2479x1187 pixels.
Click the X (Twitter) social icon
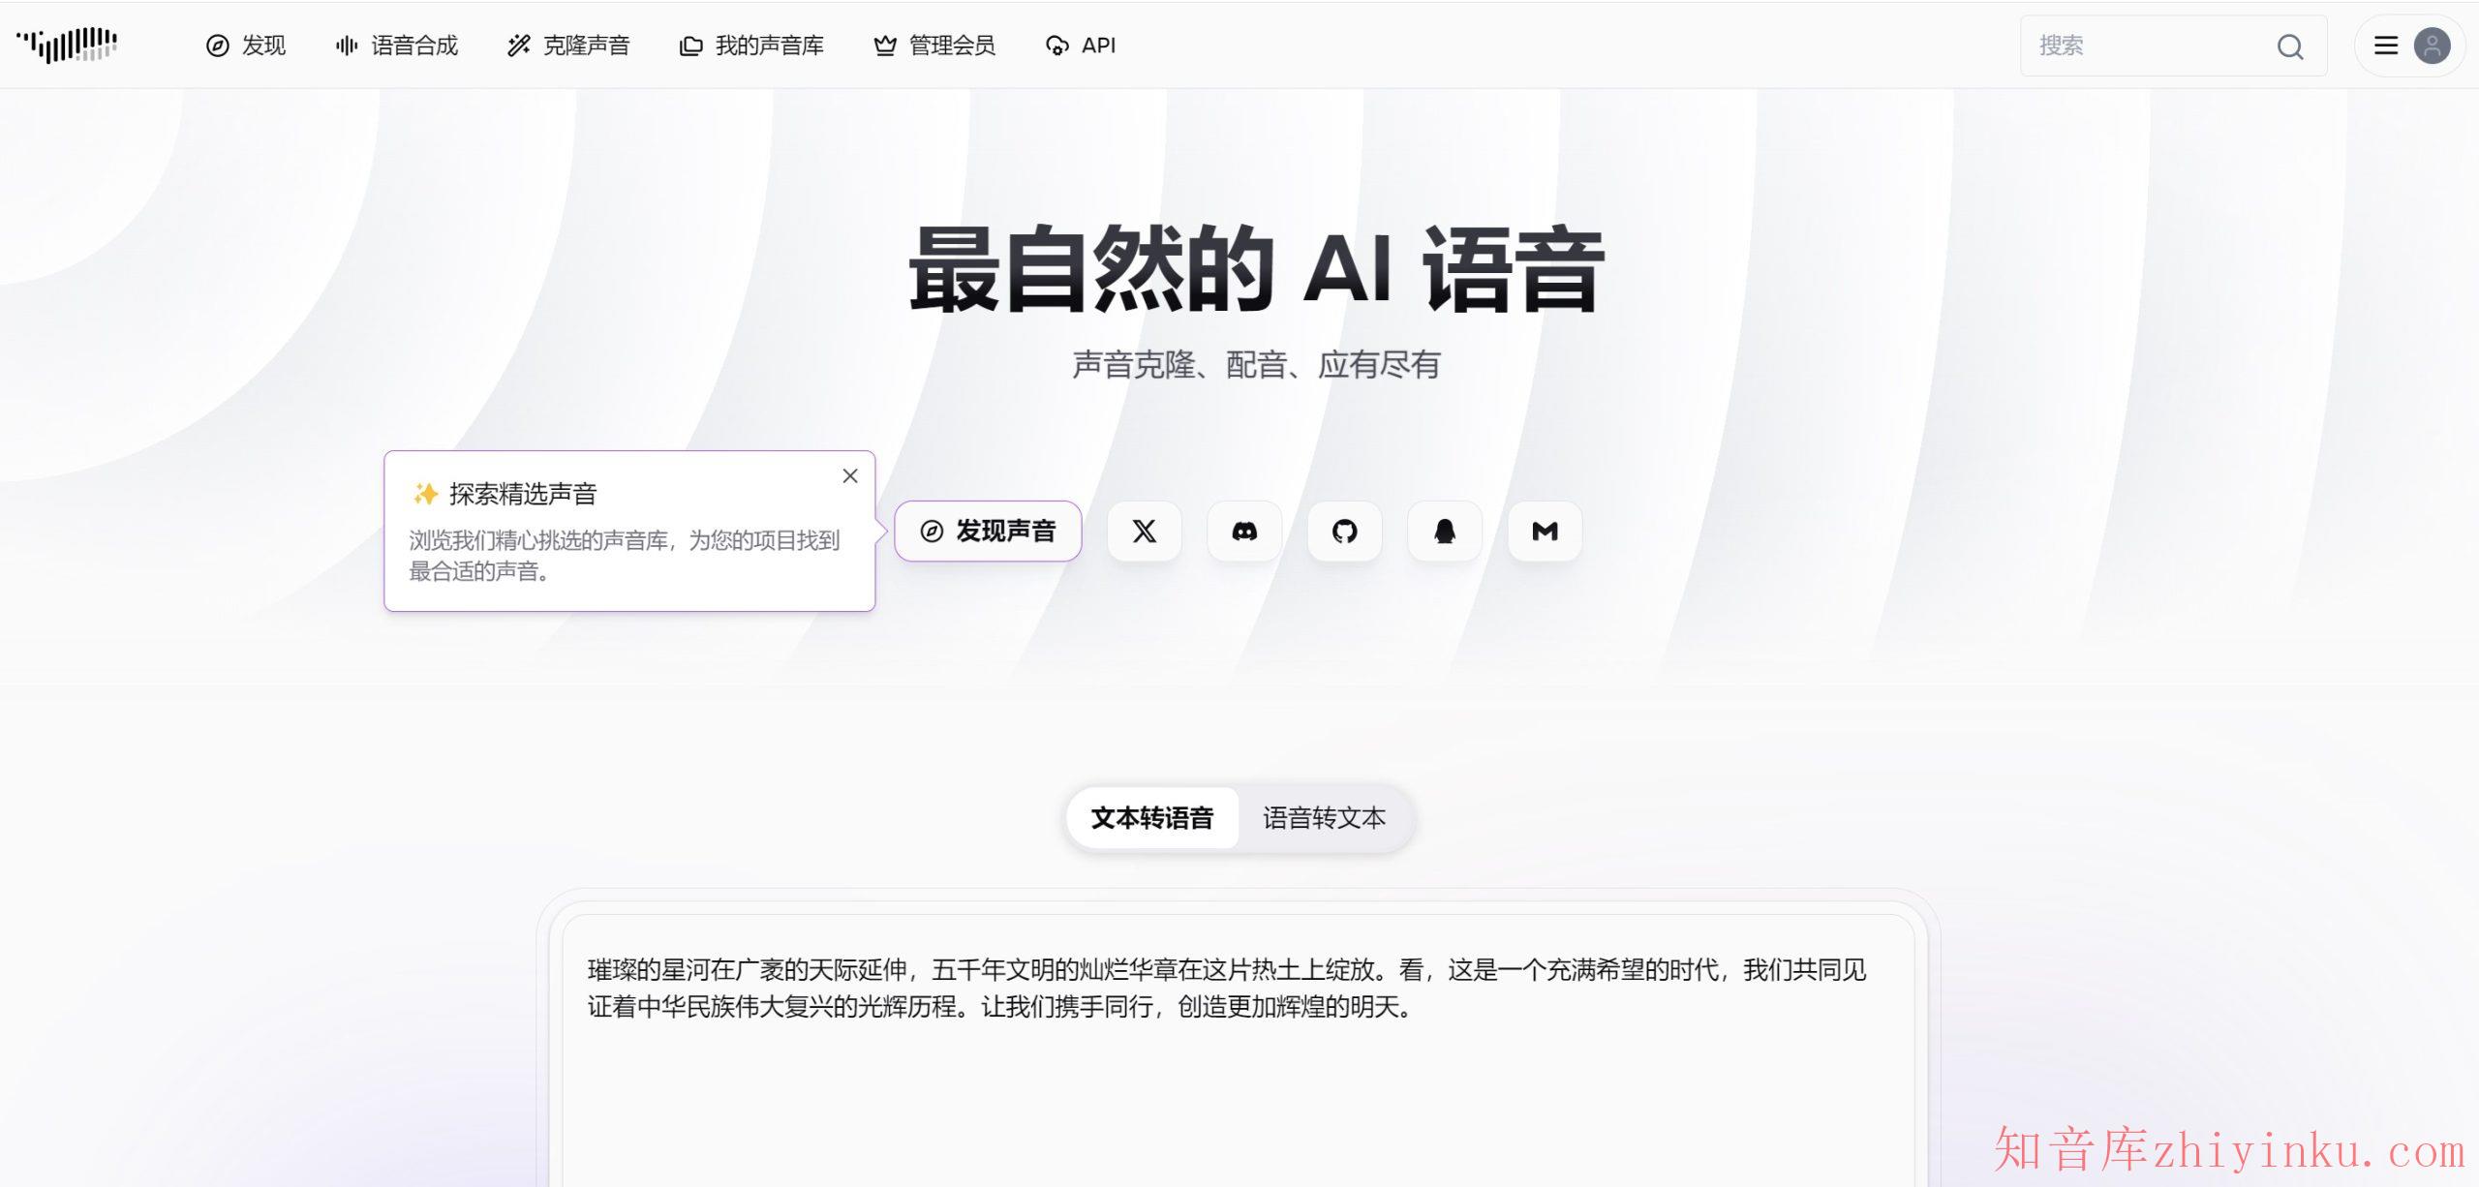coord(1144,531)
